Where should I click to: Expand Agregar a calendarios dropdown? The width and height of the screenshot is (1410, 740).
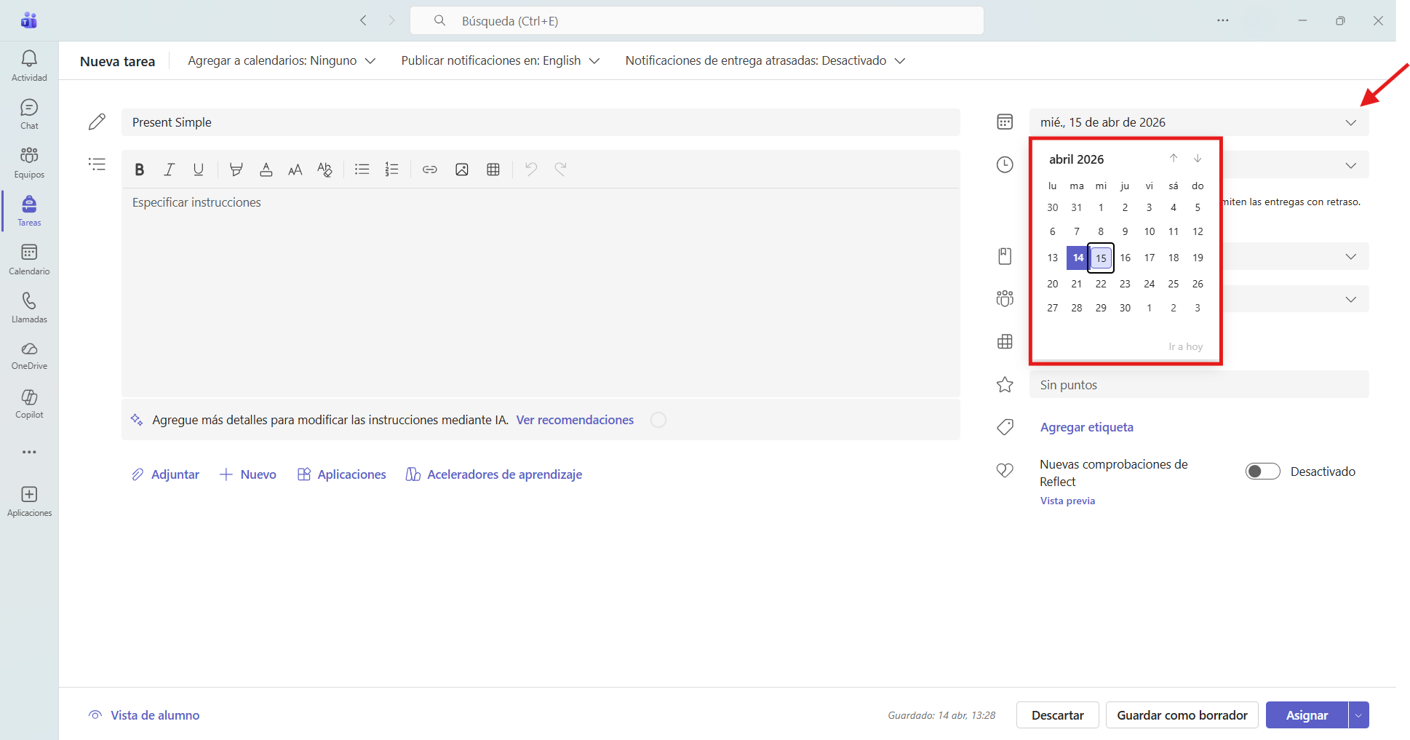coord(282,60)
